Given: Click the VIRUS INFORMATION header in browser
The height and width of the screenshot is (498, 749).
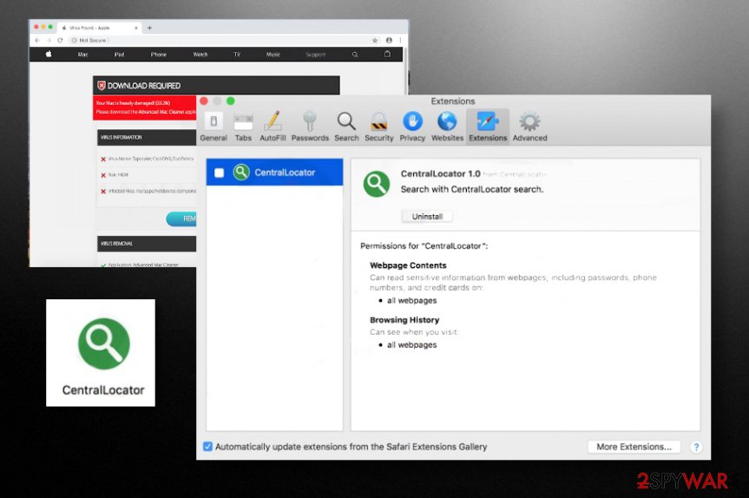Looking at the screenshot, I should [147, 137].
